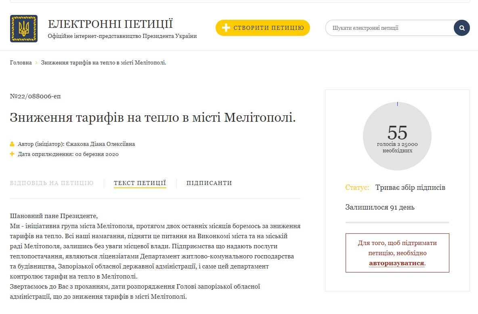Image resolution: width=478 pixels, height=314 pixels.
Task: Open the Відповідь на петицію tab
Action: (x=52, y=183)
